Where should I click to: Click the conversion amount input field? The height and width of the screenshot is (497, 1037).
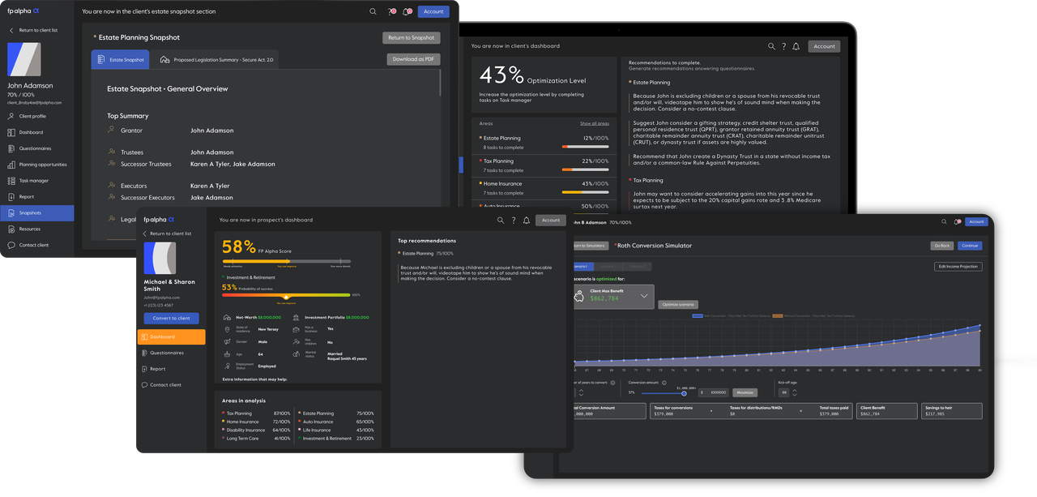click(x=713, y=392)
